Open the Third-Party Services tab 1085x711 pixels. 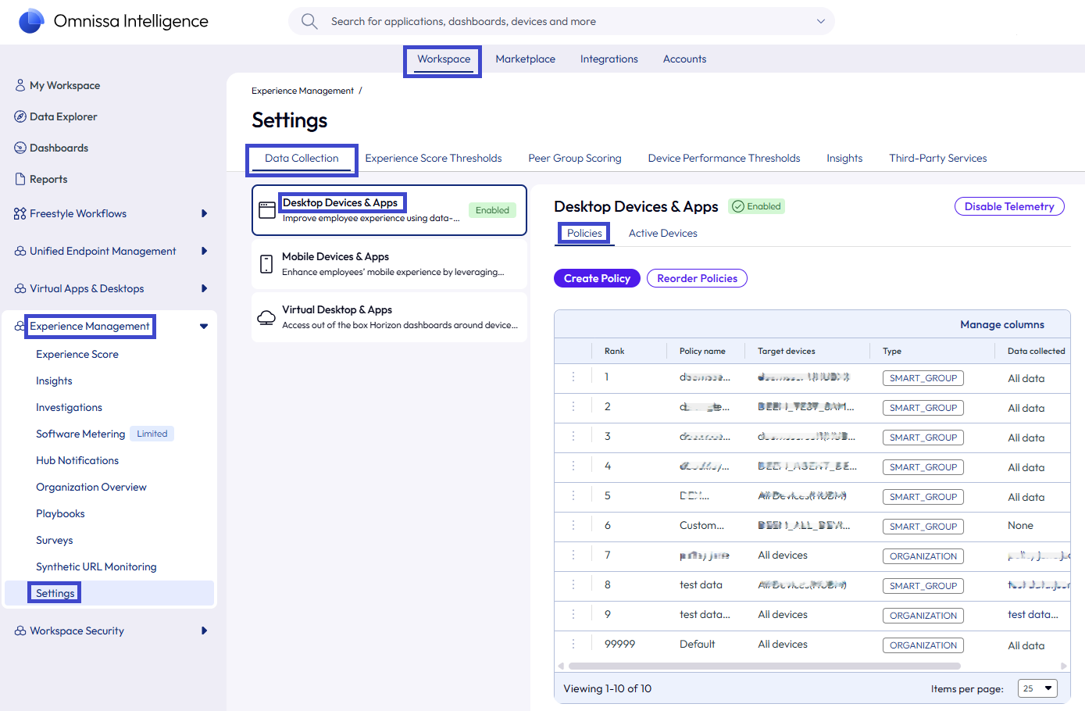pyautogui.click(x=938, y=159)
